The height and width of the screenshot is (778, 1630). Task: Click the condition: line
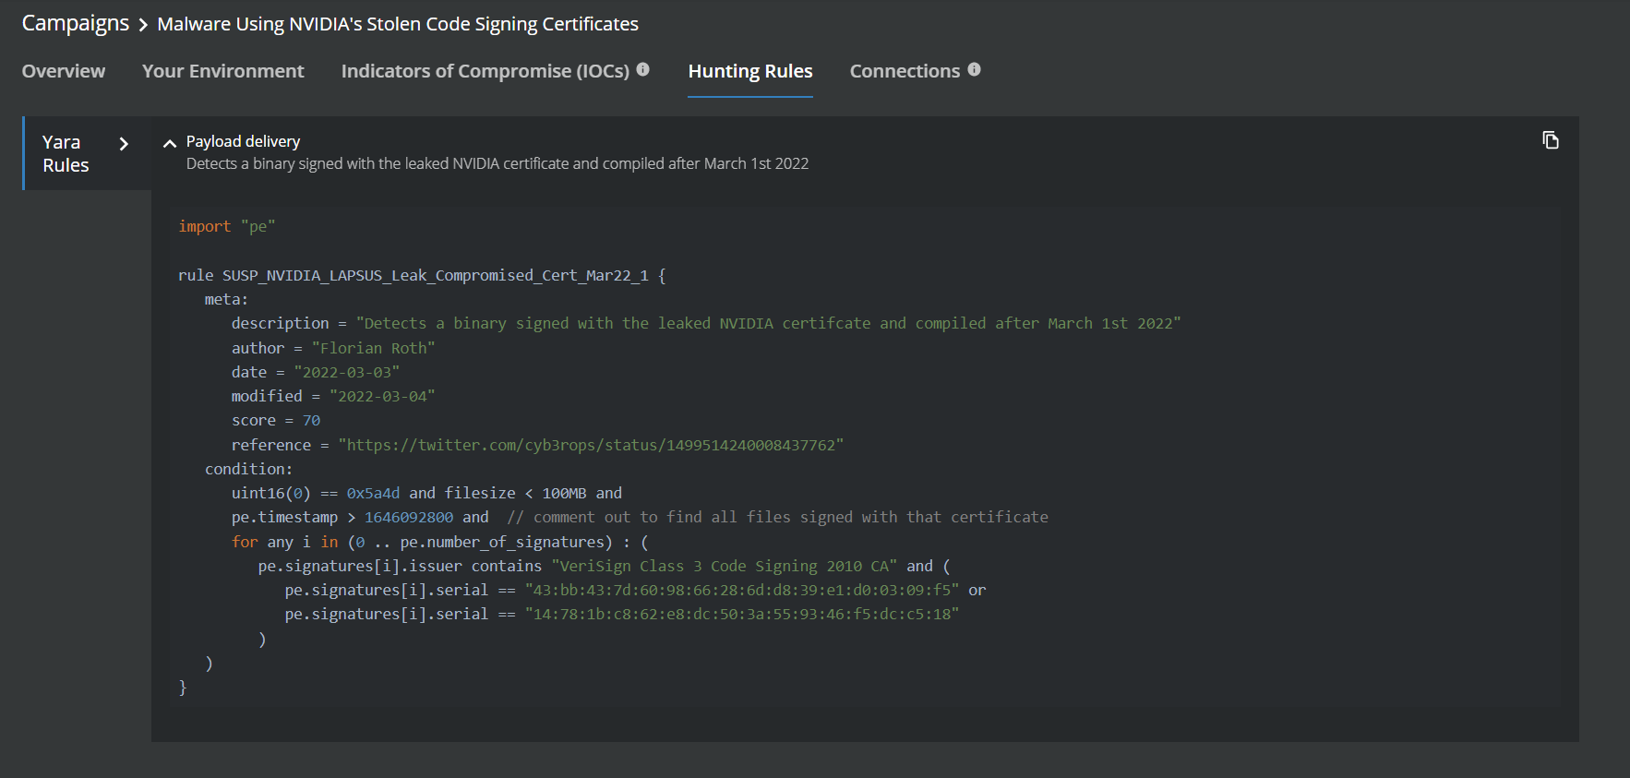click(248, 469)
